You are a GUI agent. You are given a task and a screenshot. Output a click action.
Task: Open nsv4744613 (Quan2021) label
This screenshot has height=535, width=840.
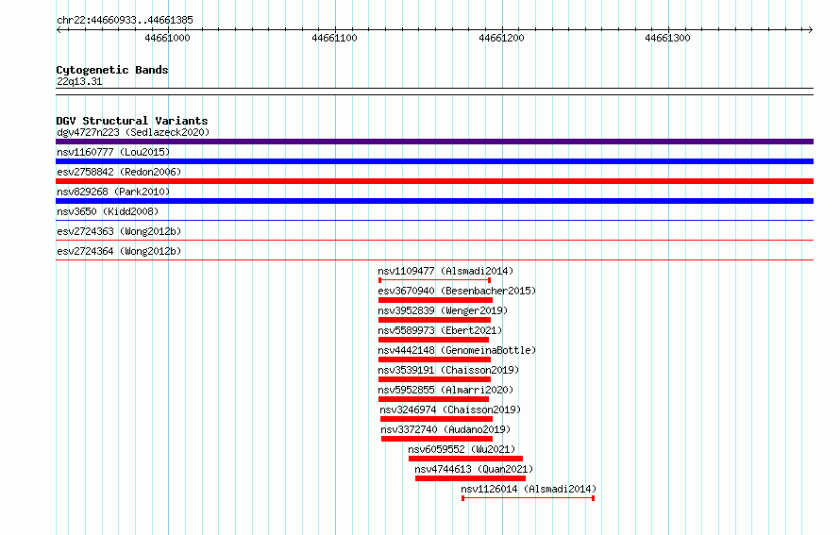tap(474, 469)
